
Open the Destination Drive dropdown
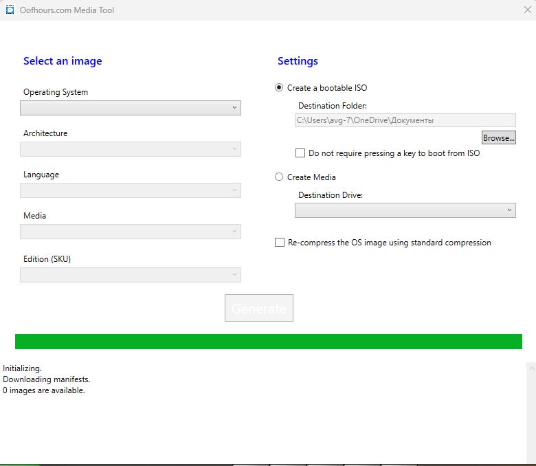click(x=405, y=210)
